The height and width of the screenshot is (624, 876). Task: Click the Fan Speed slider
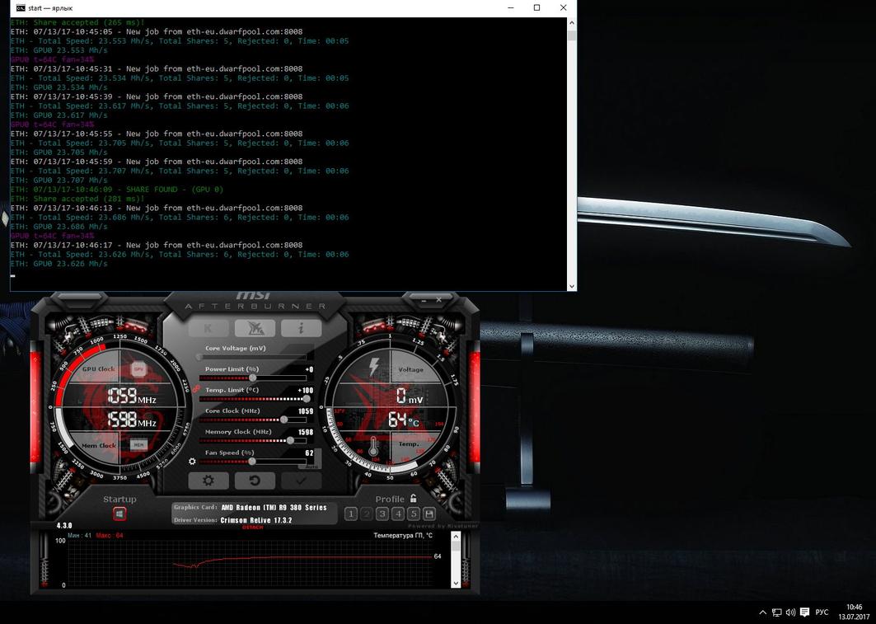click(251, 462)
